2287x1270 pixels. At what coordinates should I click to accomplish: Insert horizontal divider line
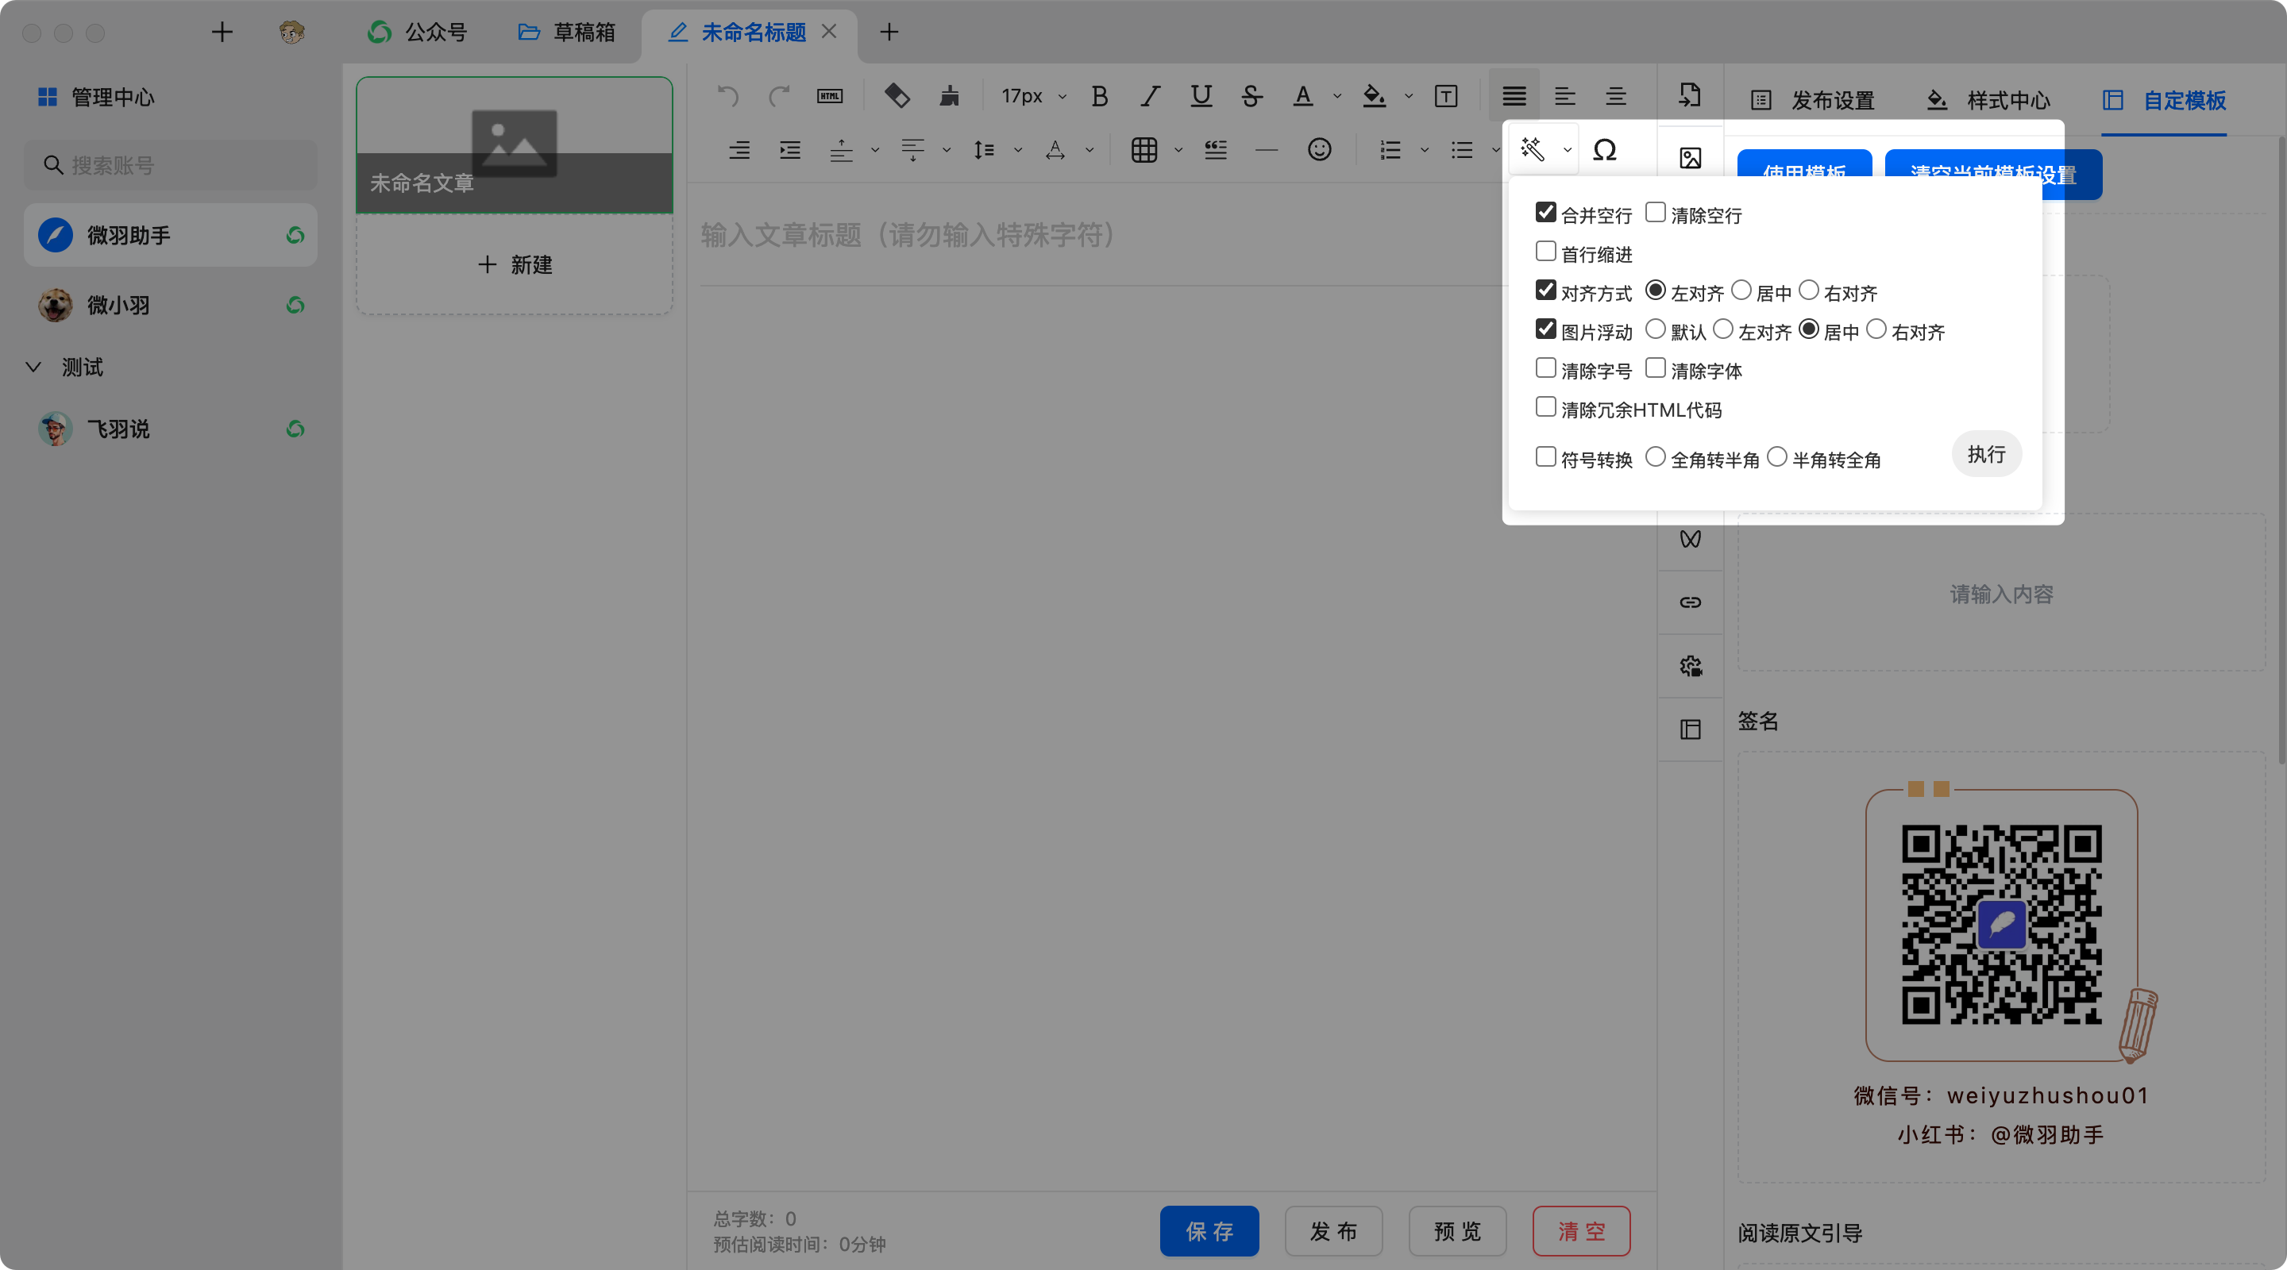point(1267,150)
